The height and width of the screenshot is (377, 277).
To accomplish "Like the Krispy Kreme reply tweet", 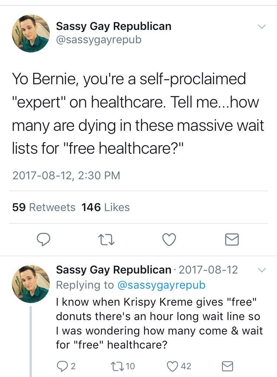I will [x=173, y=366].
